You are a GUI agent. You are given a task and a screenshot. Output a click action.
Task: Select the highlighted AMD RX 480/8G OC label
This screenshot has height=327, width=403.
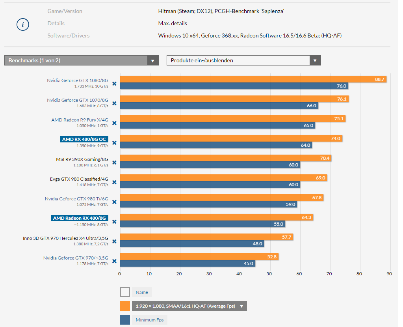tap(84, 139)
